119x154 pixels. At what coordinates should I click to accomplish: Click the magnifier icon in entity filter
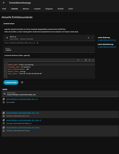[x=5, y=94]
